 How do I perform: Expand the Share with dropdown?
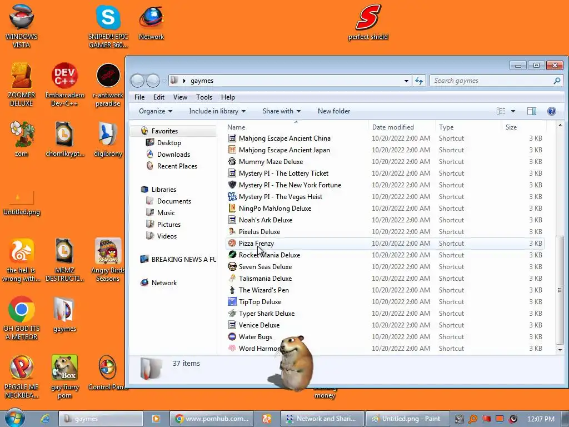[x=282, y=111]
